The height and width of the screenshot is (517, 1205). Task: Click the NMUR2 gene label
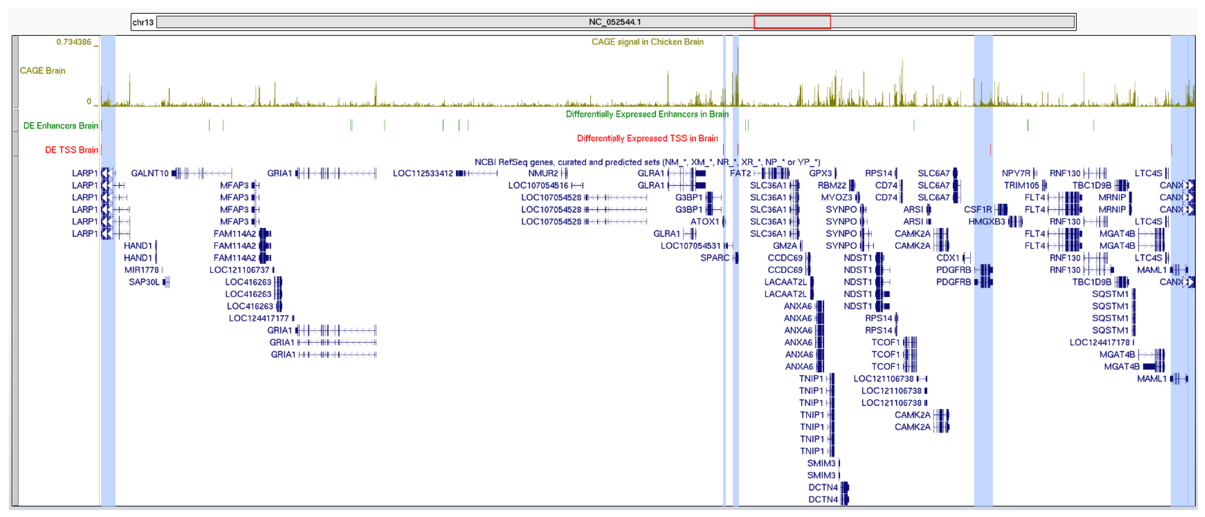[x=543, y=174]
